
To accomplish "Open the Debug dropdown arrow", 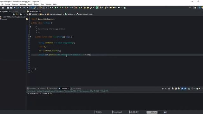I will coord(53,8).
